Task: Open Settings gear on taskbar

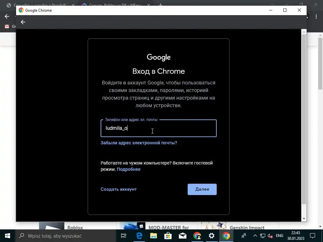Action: [x=212, y=236]
